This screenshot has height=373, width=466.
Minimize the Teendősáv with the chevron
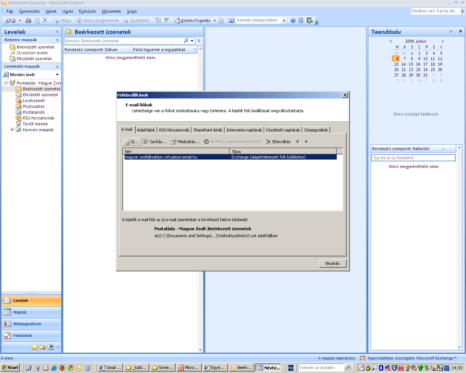451,32
